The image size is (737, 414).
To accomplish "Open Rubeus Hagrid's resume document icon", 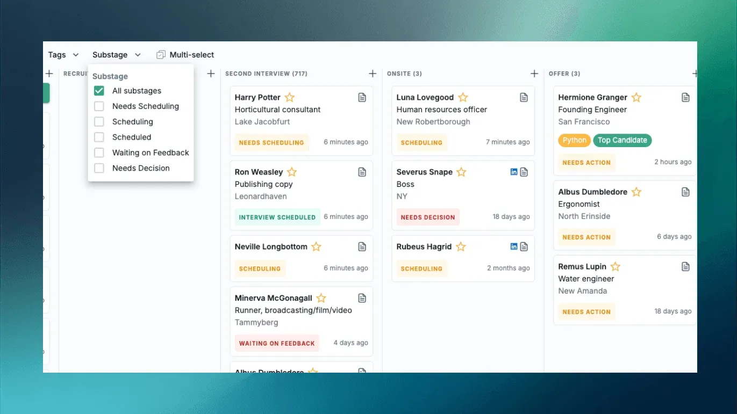I will coord(524,246).
